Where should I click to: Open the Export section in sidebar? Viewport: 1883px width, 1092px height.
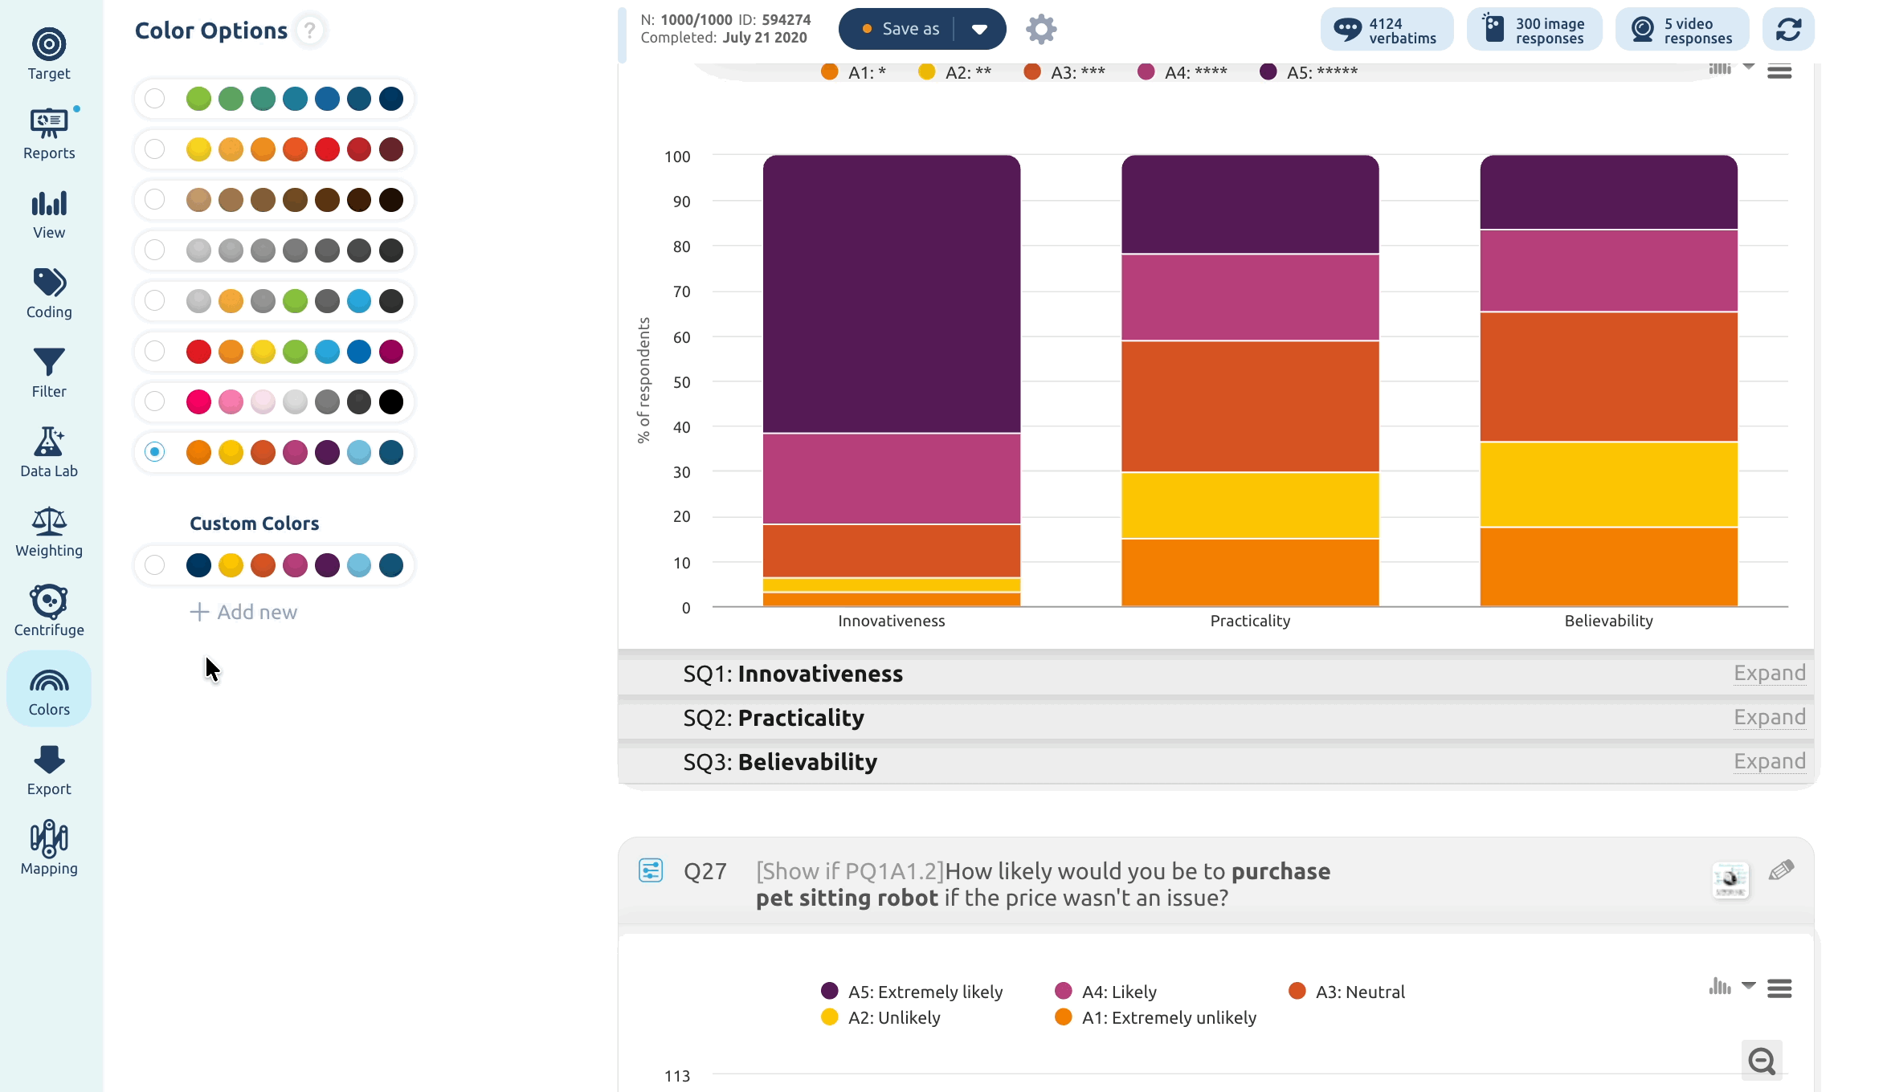[49, 769]
